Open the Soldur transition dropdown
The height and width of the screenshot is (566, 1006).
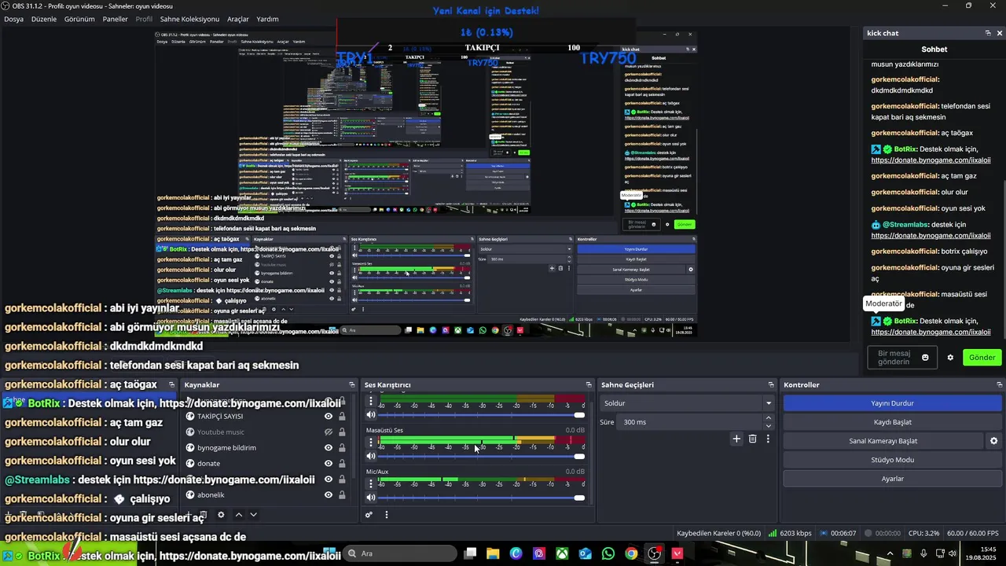click(687, 403)
